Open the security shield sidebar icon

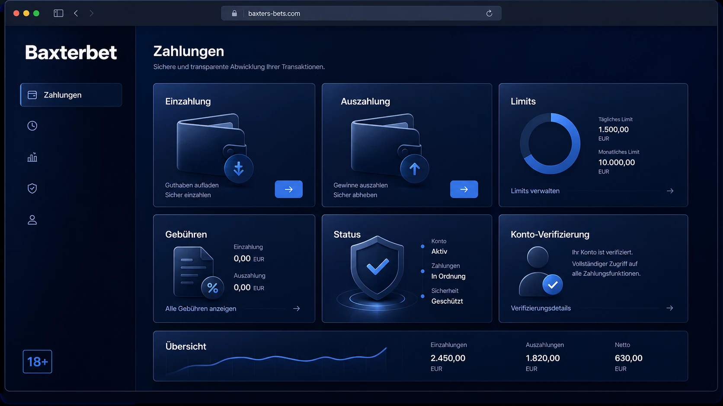(32, 188)
